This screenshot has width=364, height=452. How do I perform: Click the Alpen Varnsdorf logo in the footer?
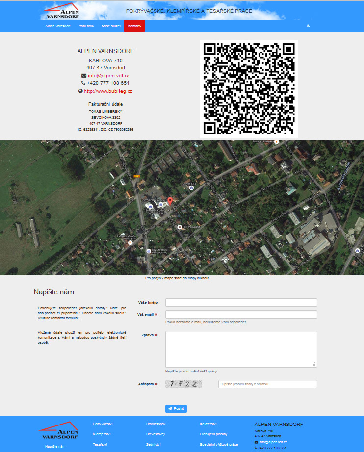[58, 430]
